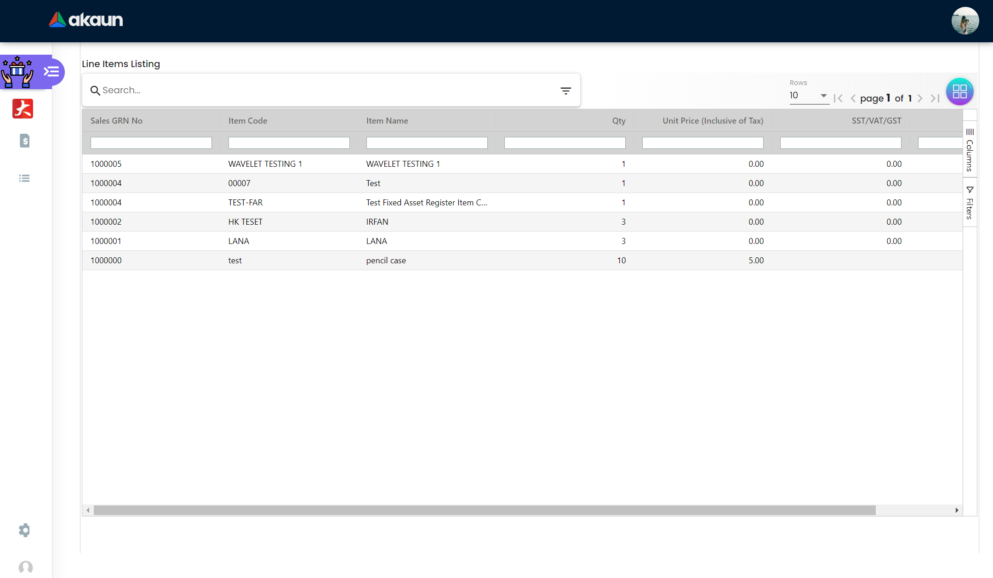993x578 pixels.
Task: Expand the Rows per page dropdown
Action: [x=823, y=96]
